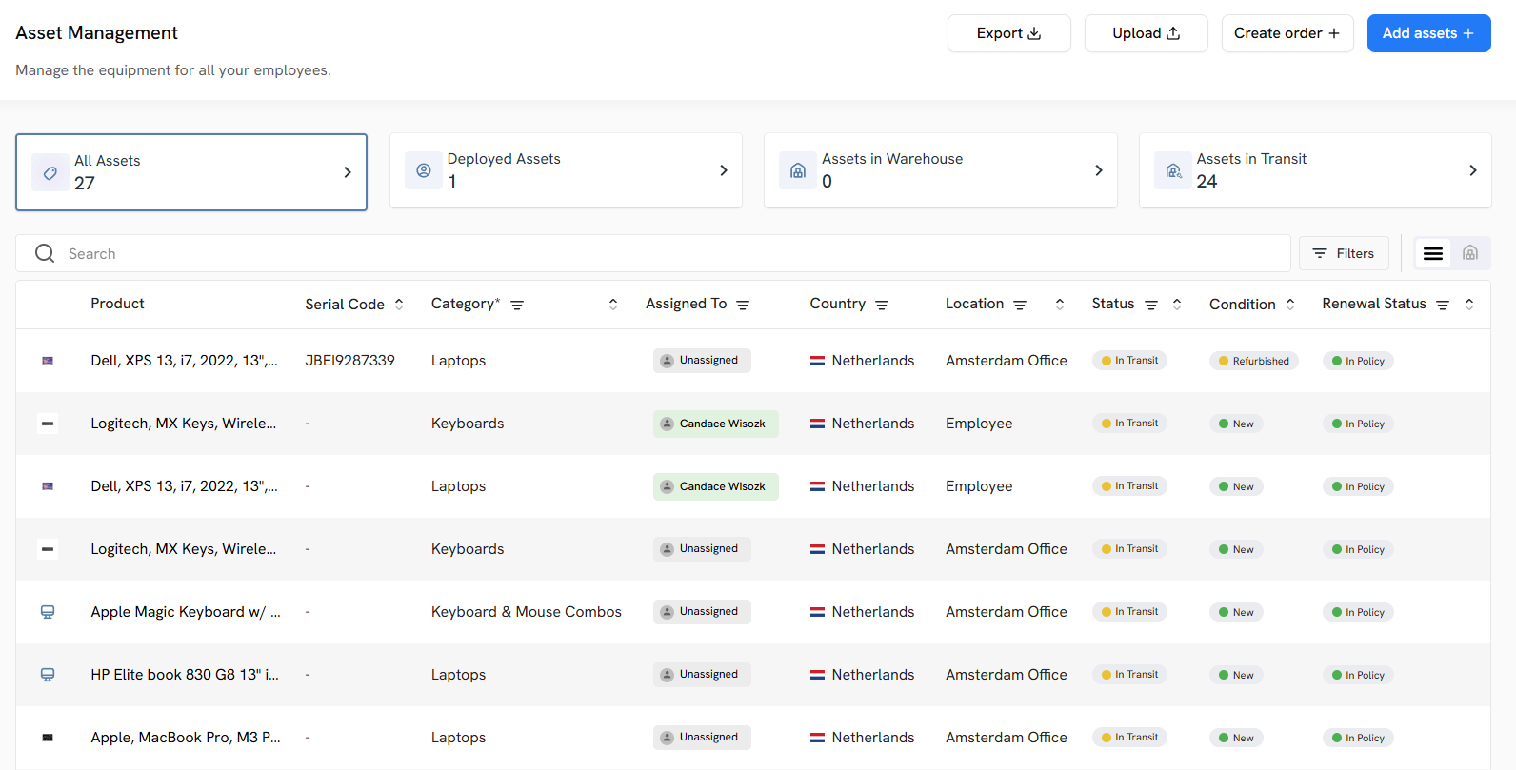The width and height of the screenshot is (1516, 770).
Task: Click the magnifier icon in search bar
Action: click(45, 253)
